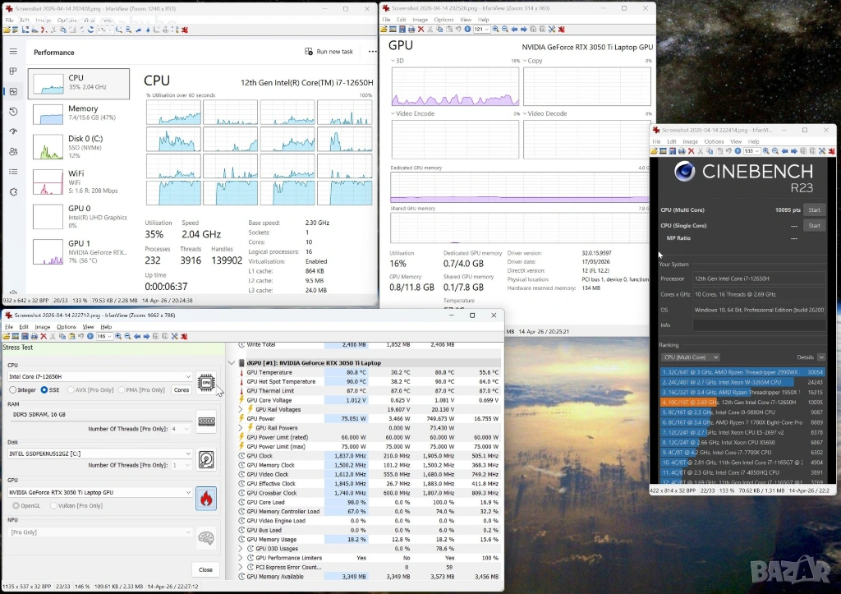This screenshot has width=841, height=594.
Task: Click next image arrow in GPU window toolbar
Action: [523, 29]
